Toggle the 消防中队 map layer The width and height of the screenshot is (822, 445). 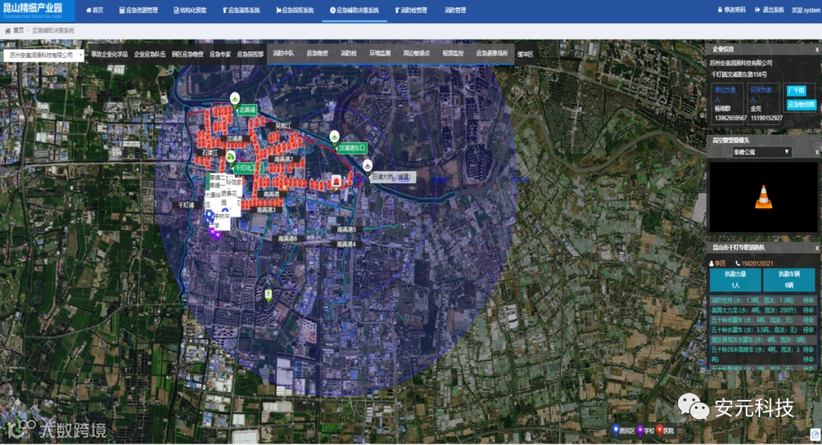pos(284,53)
